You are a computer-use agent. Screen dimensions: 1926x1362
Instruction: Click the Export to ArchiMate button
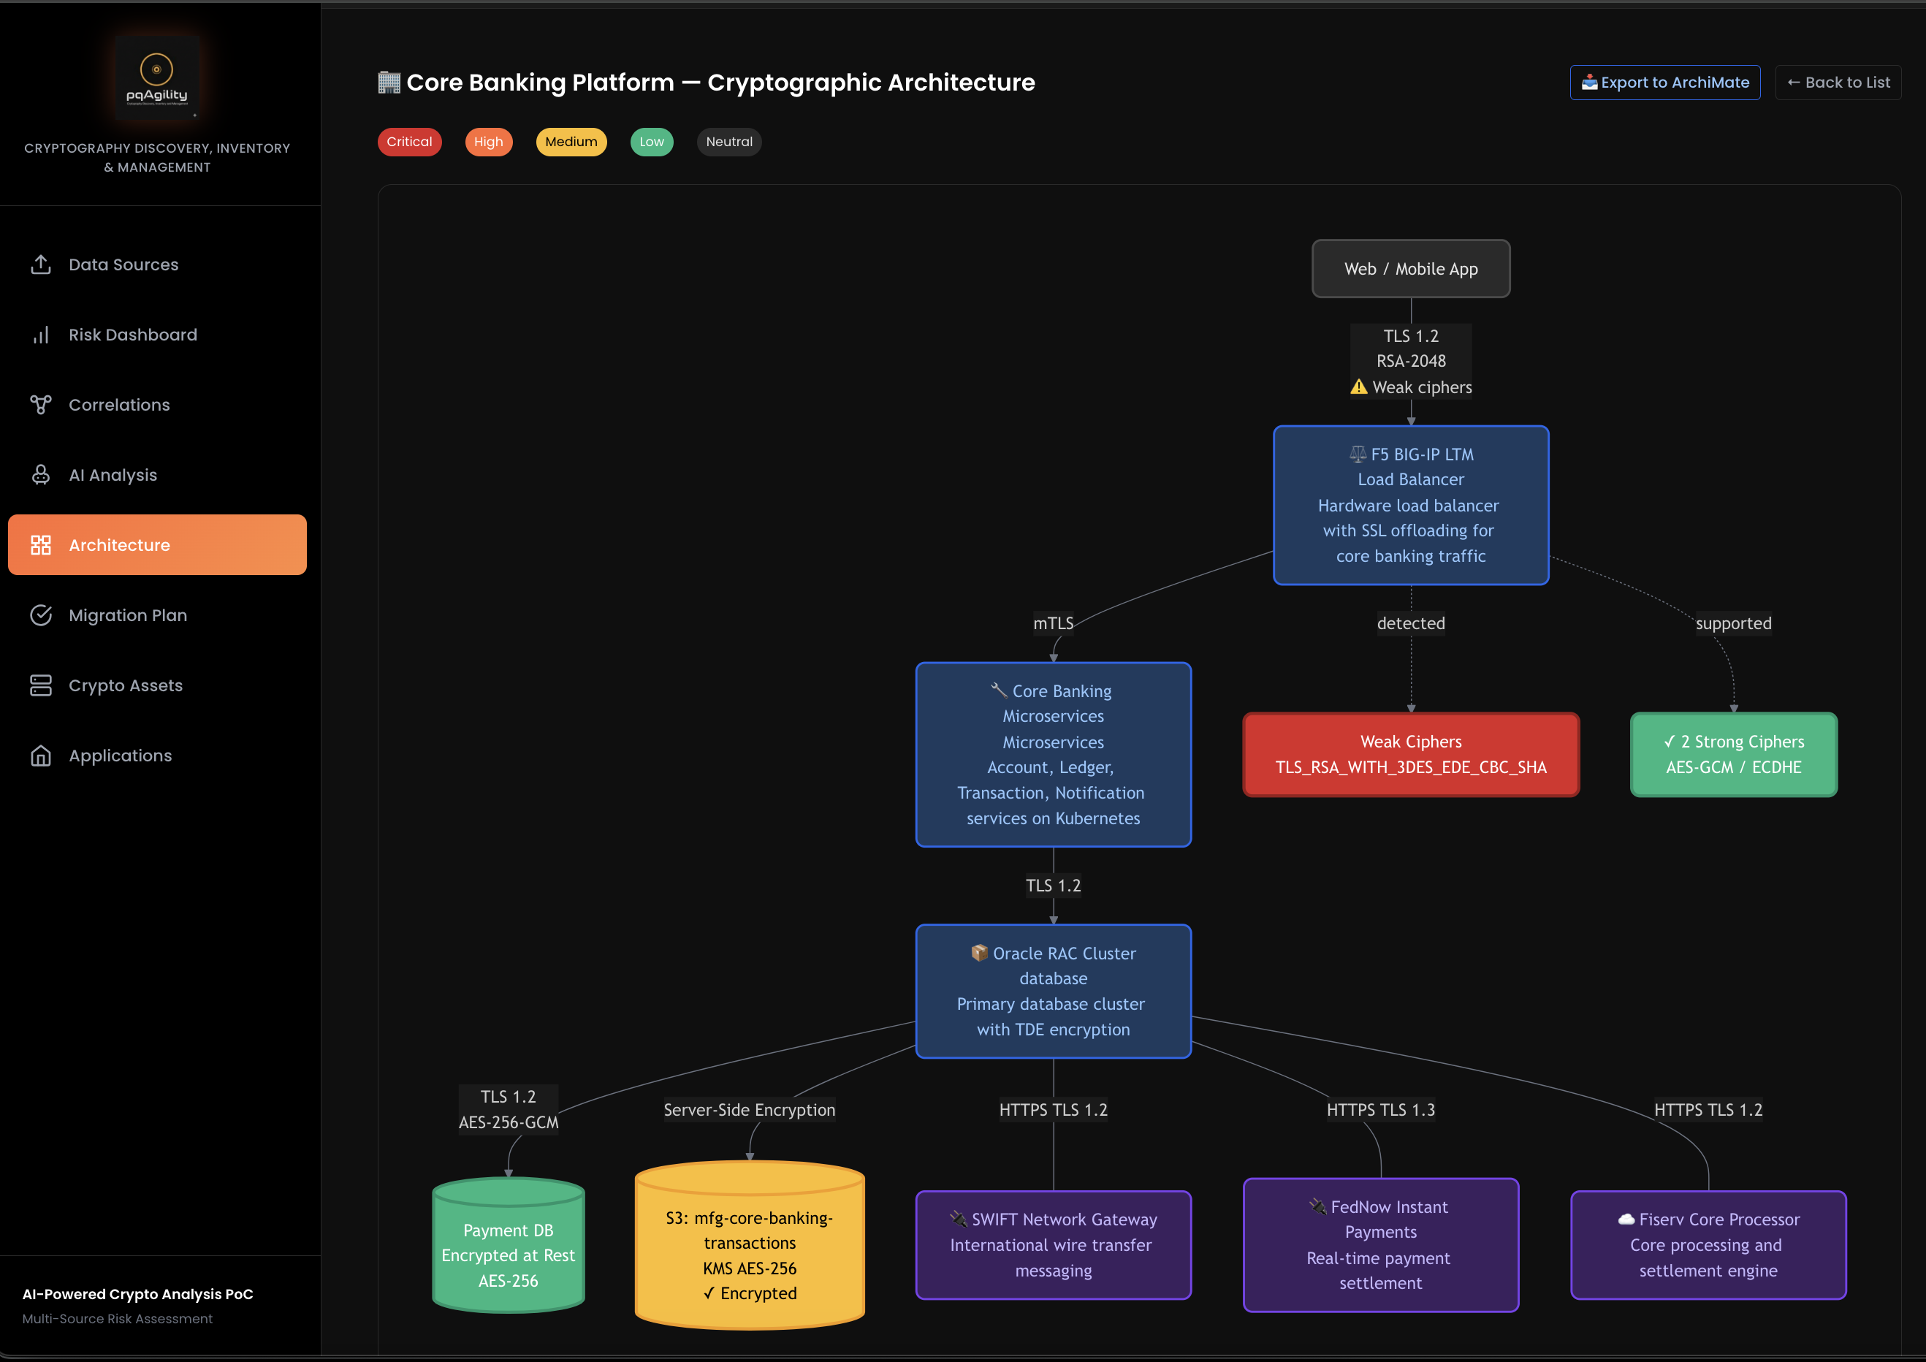pos(1665,82)
